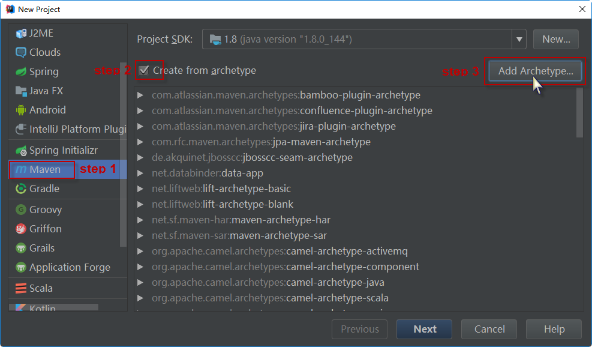Select the Spring leaf icon
Image resolution: width=592 pixels, height=347 pixels.
(x=21, y=71)
